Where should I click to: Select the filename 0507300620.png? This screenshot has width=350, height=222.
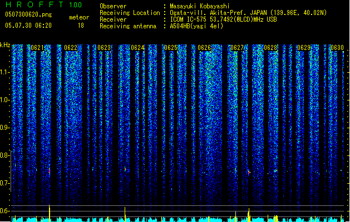(x=28, y=14)
